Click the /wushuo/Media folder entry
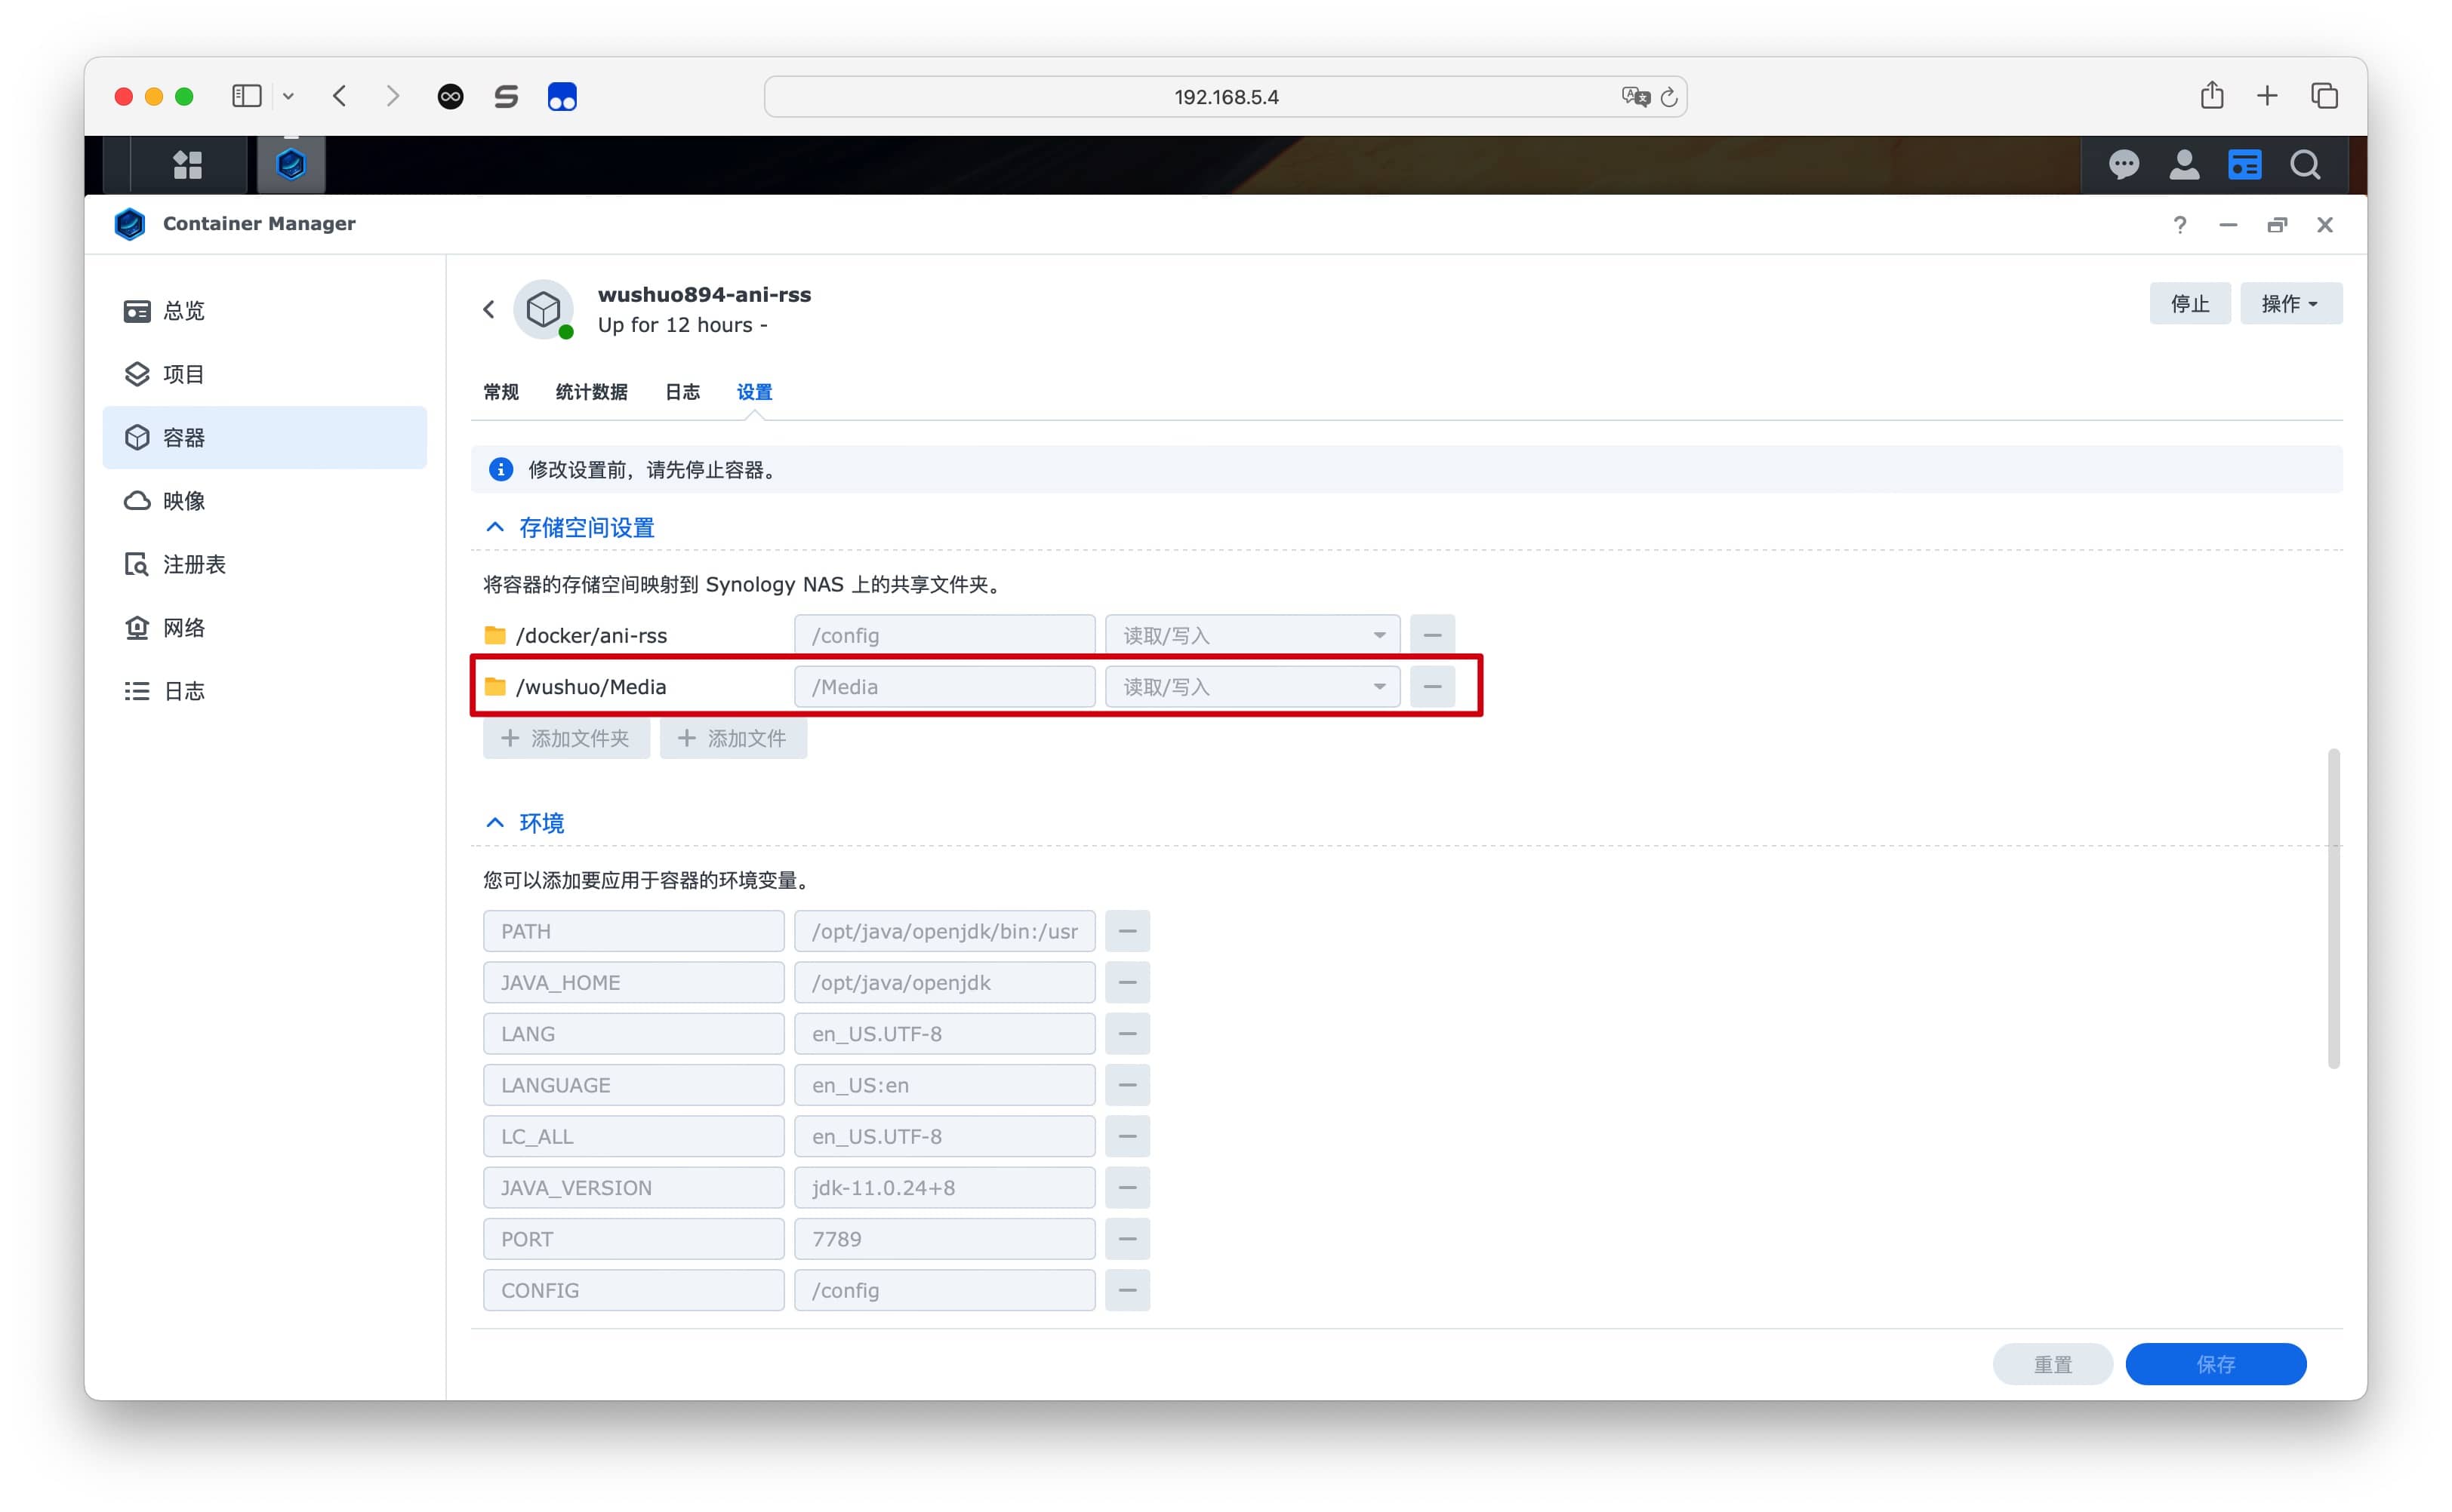 pos(575,686)
